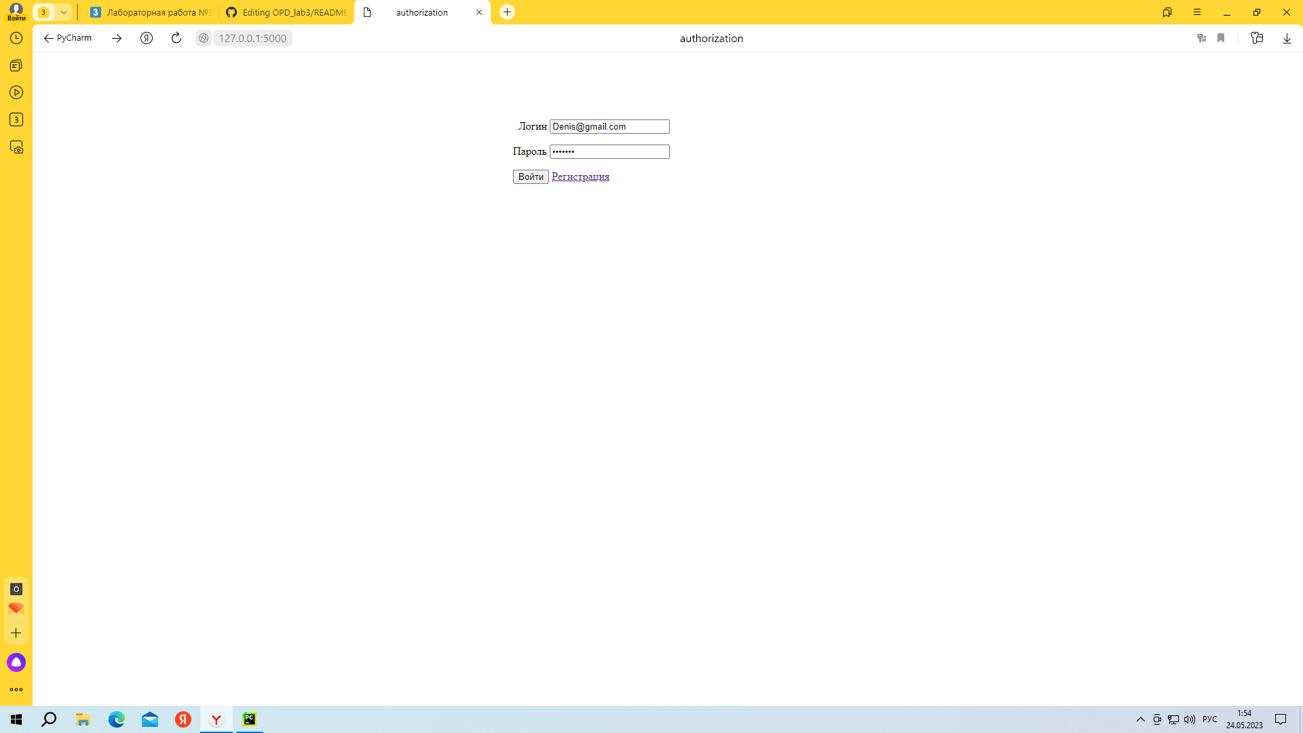Click the page reload icon
1303x733 pixels.
(x=176, y=38)
